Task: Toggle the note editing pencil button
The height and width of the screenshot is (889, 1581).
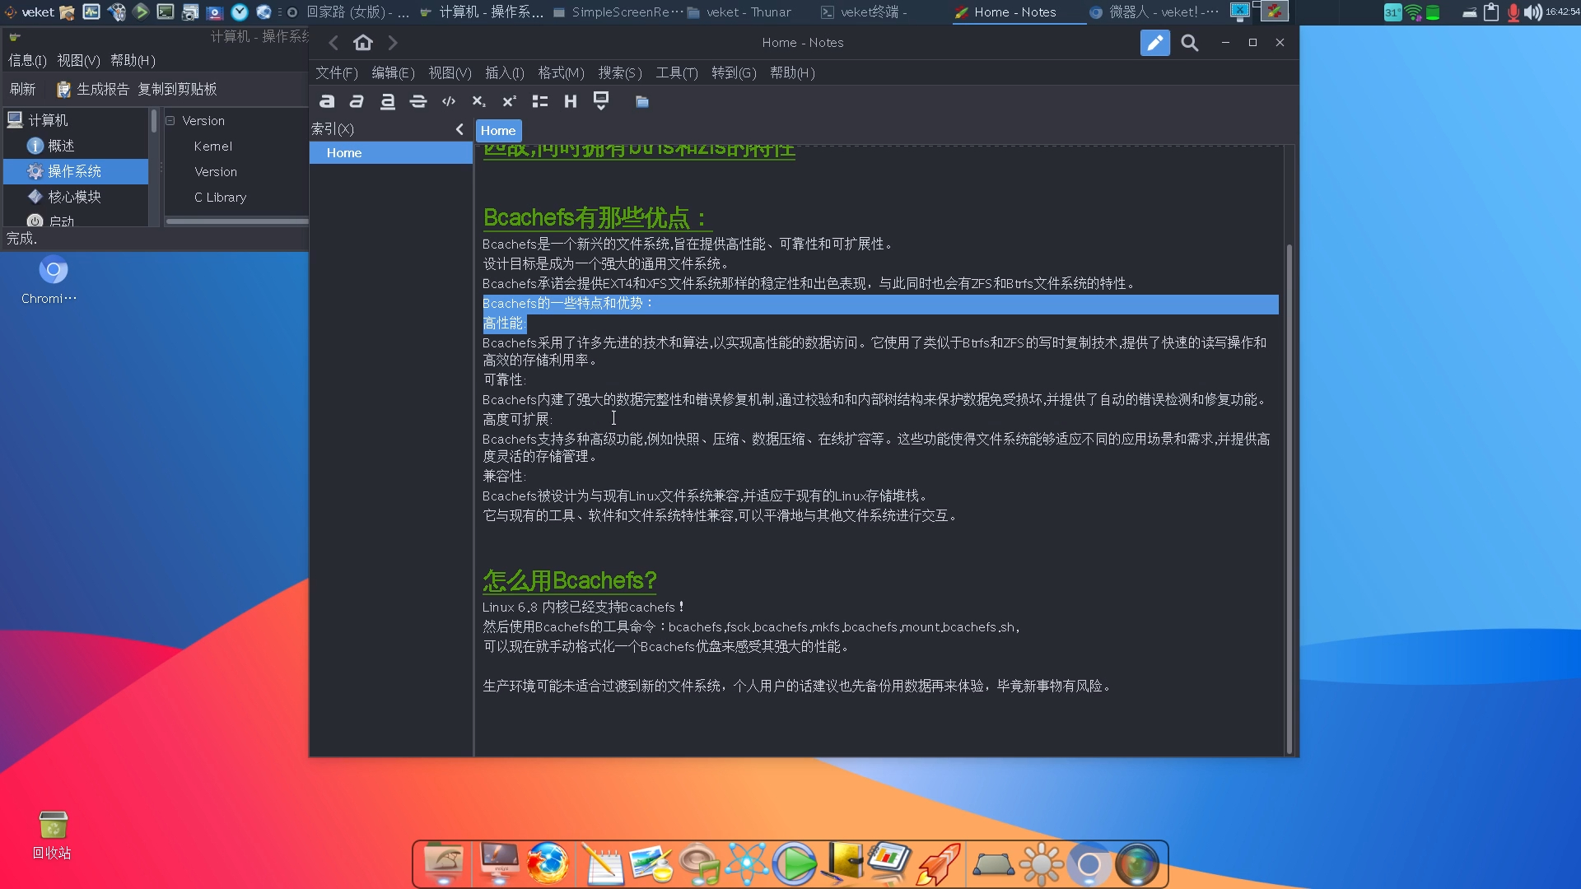Action: (1154, 43)
